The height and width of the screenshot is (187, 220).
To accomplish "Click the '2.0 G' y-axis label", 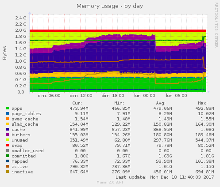I will pos(21,30).
